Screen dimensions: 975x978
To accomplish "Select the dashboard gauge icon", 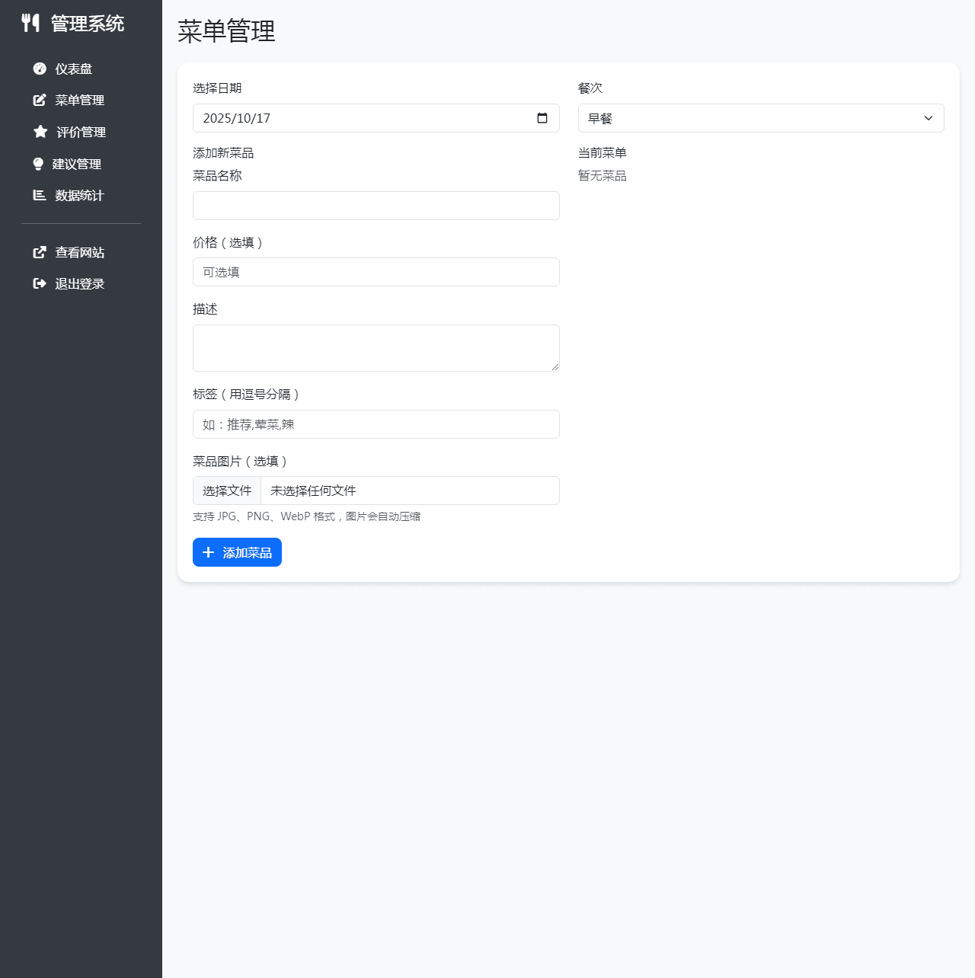I will (x=39, y=68).
